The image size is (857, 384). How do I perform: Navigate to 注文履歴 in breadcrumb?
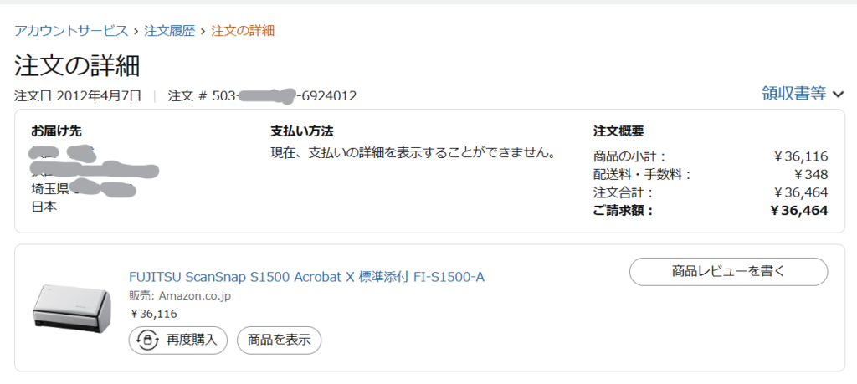tap(169, 31)
